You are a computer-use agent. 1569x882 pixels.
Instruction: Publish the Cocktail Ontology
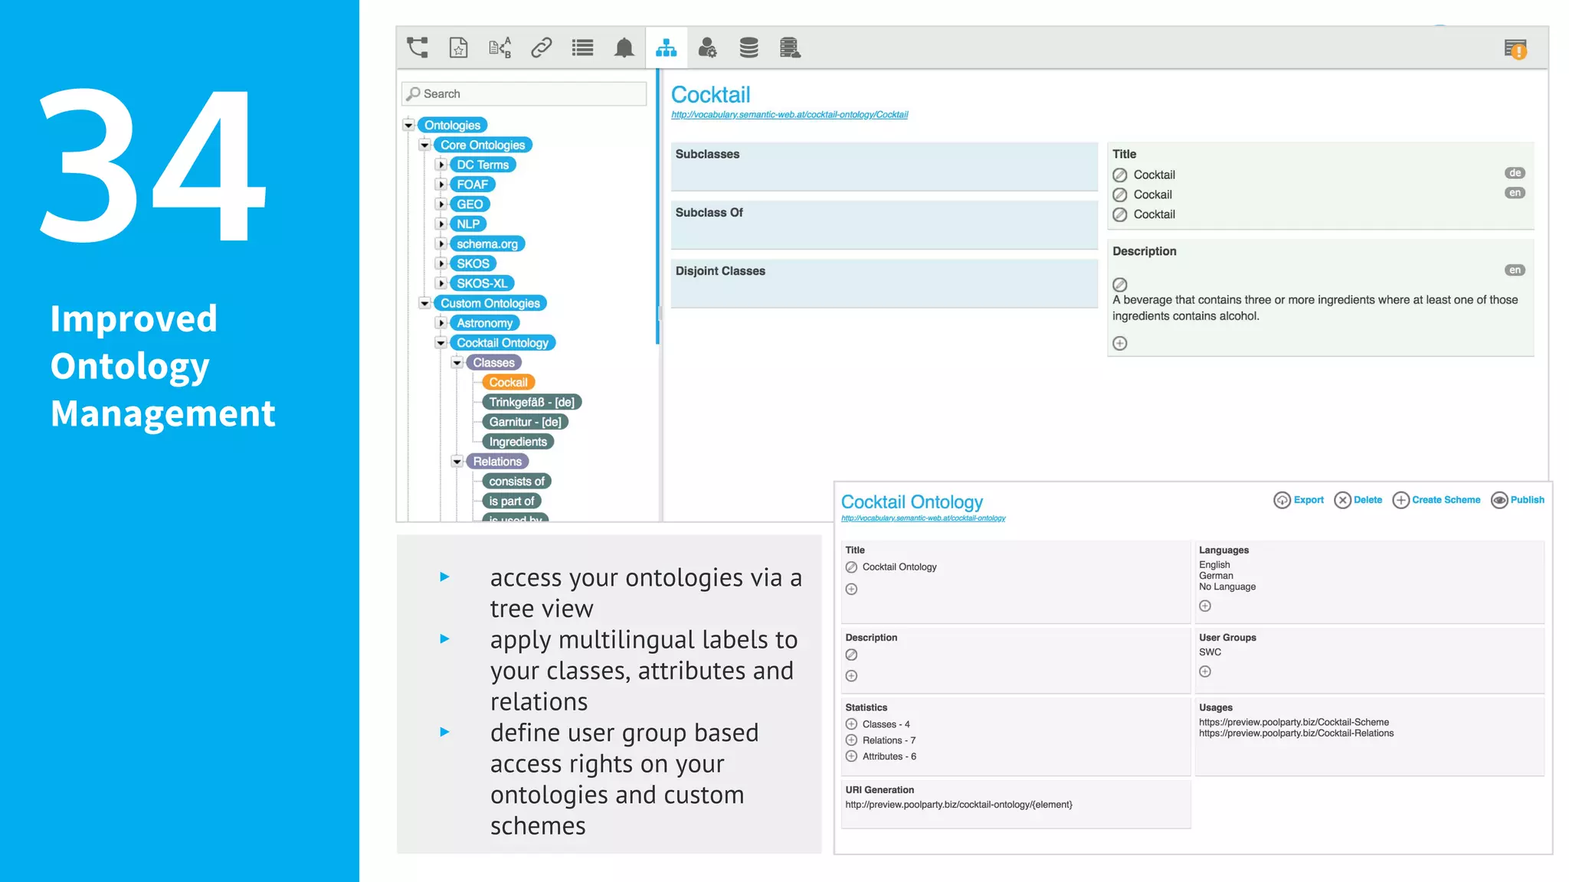click(x=1518, y=500)
